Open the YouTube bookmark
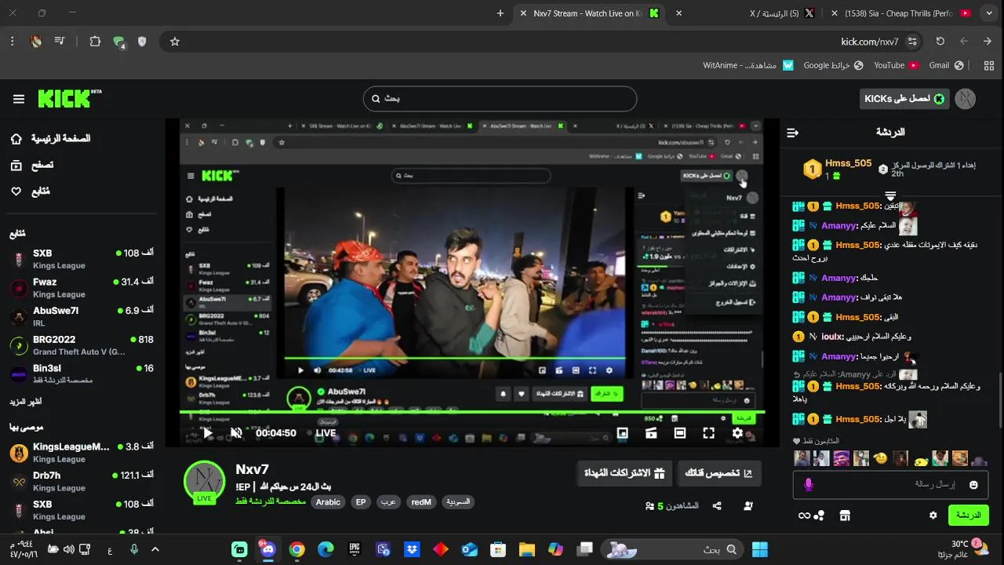 pos(896,65)
